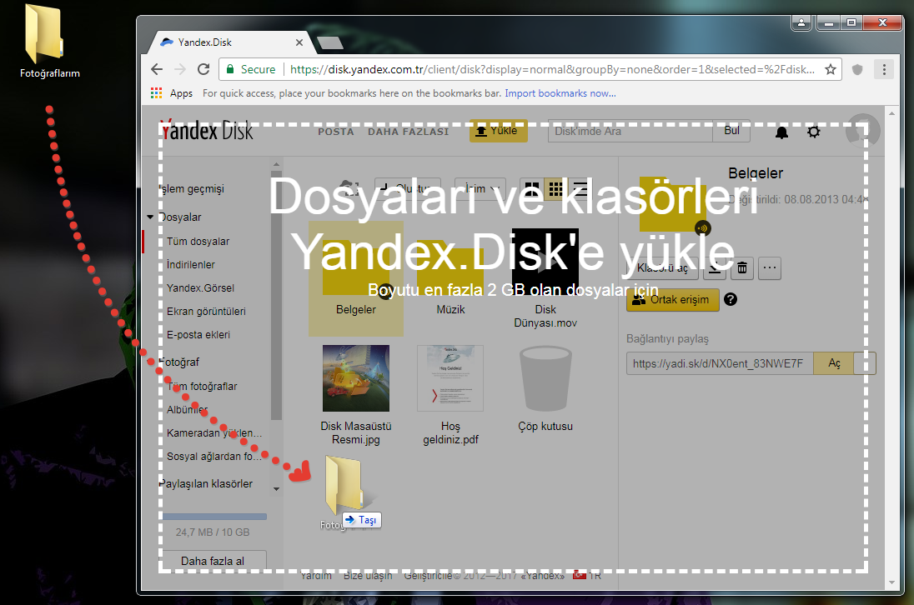Bookmark the page with the star icon
This screenshot has height=605, width=914.
pos(831,70)
